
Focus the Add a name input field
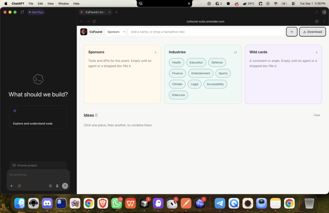tap(206, 32)
